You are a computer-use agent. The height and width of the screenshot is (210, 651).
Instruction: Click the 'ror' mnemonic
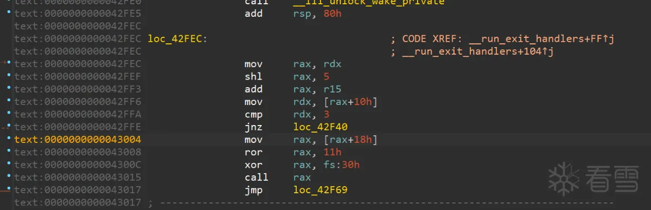[x=253, y=152]
